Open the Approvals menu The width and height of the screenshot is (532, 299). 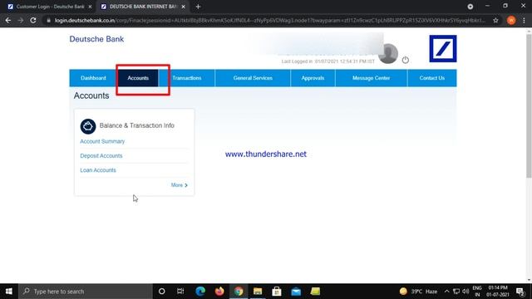pyautogui.click(x=313, y=78)
